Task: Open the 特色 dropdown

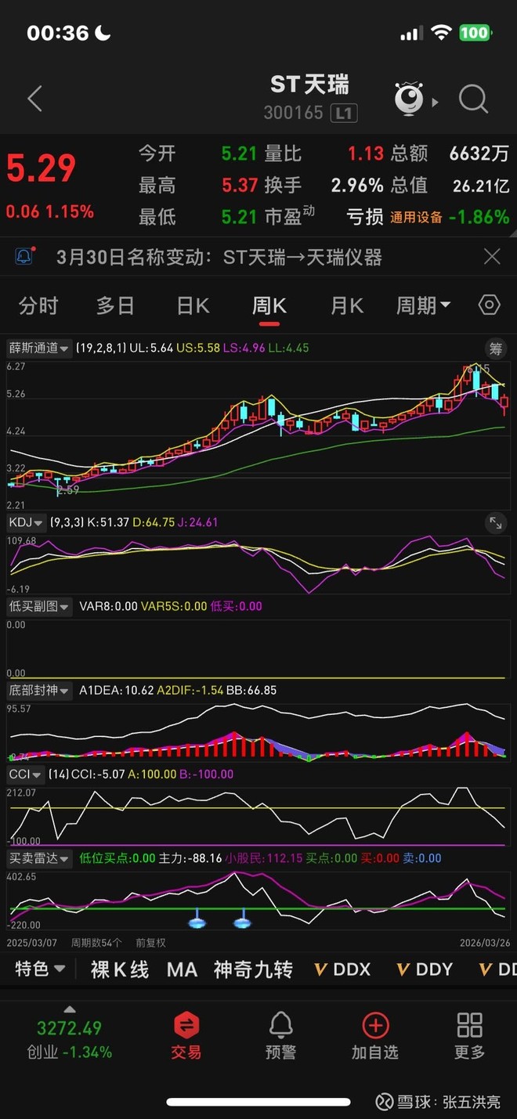Action: tap(40, 969)
